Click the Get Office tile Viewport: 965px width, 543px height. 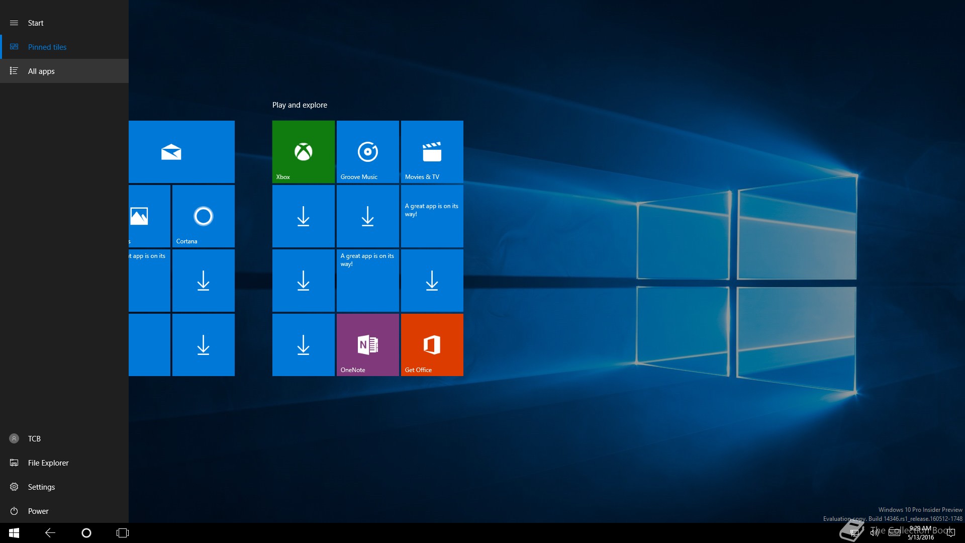(432, 345)
